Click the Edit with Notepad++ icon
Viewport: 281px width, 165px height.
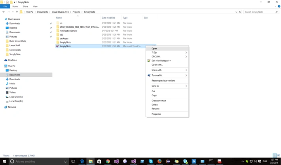pos(149,61)
